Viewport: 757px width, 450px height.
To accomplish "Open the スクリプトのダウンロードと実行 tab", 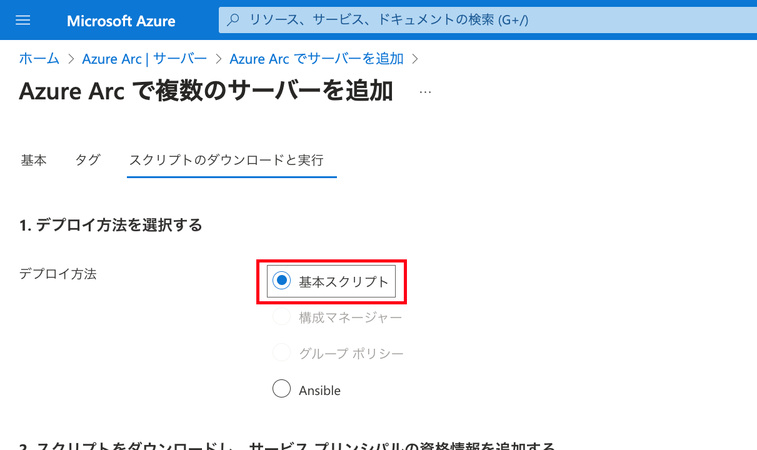I will tap(226, 160).
